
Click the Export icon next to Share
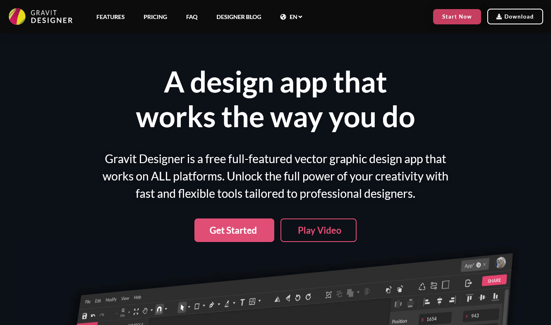[x=468, y=283]
